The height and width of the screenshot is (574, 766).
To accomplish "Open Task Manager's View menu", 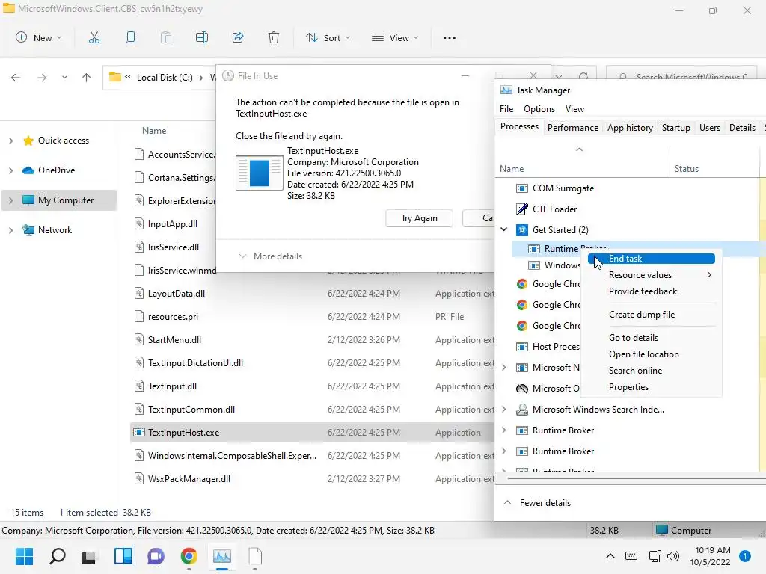I will coord(574,109).
